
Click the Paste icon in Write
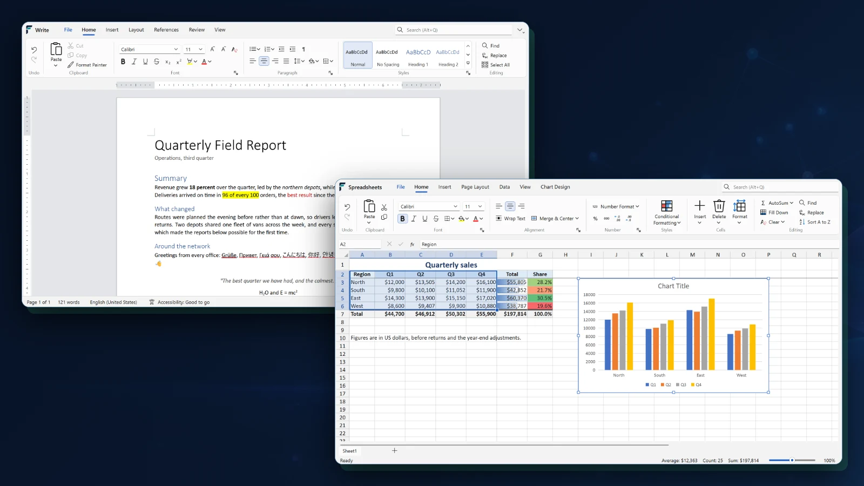[x=56, y=49]
